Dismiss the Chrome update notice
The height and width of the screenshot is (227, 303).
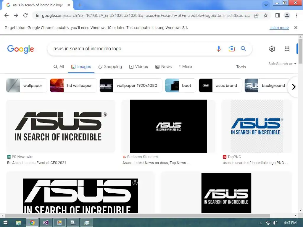(x=296, y=27)
